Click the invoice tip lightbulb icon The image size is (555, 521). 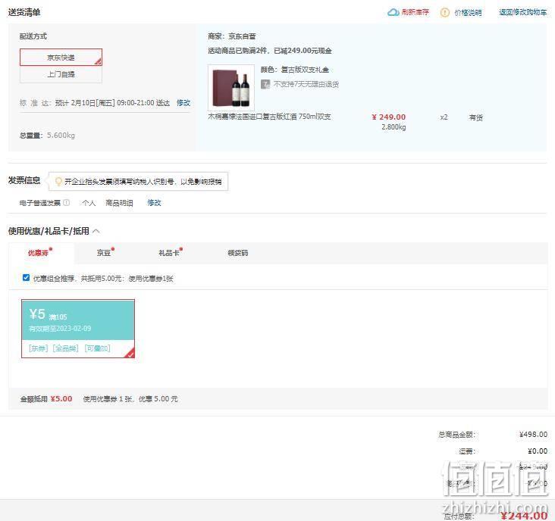pyautogui.click(x=58, y=181)
